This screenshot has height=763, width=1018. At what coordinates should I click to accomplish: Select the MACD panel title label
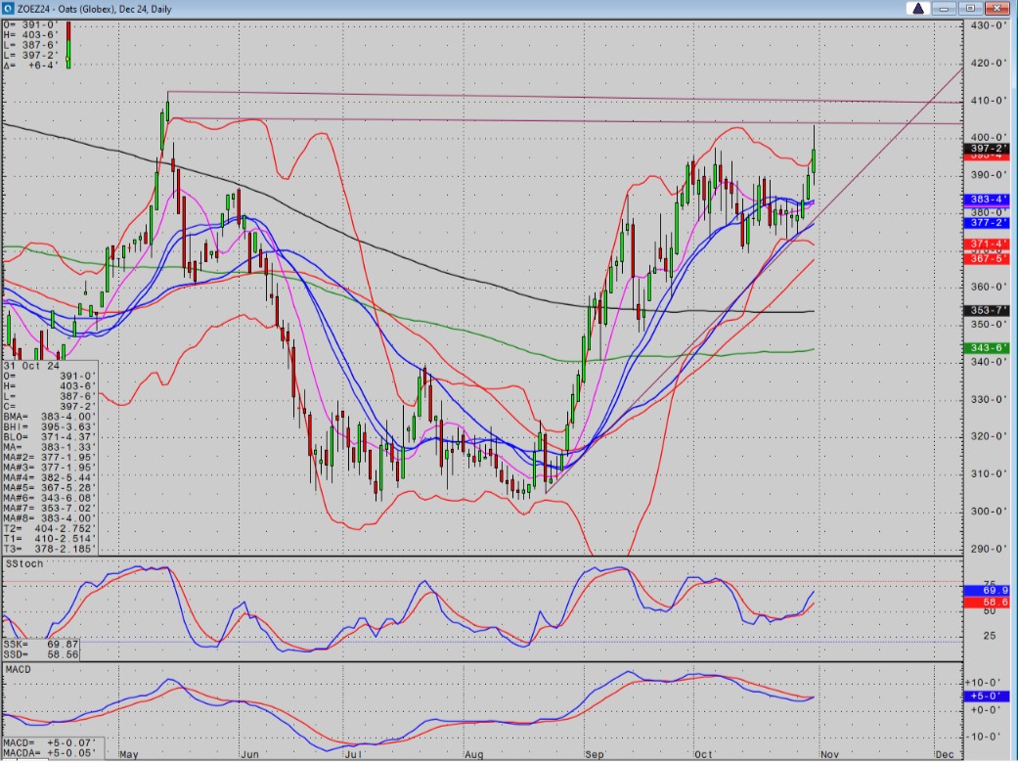[19, 667]
